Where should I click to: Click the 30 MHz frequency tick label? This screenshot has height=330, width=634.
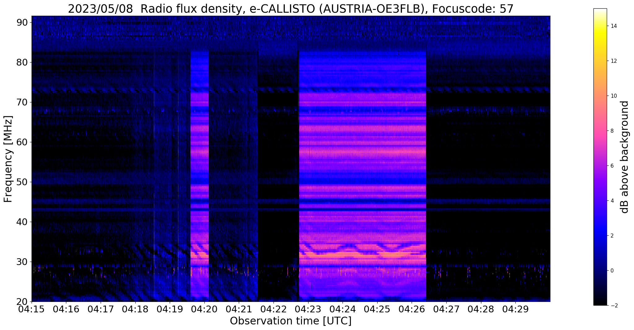point(22,262)
